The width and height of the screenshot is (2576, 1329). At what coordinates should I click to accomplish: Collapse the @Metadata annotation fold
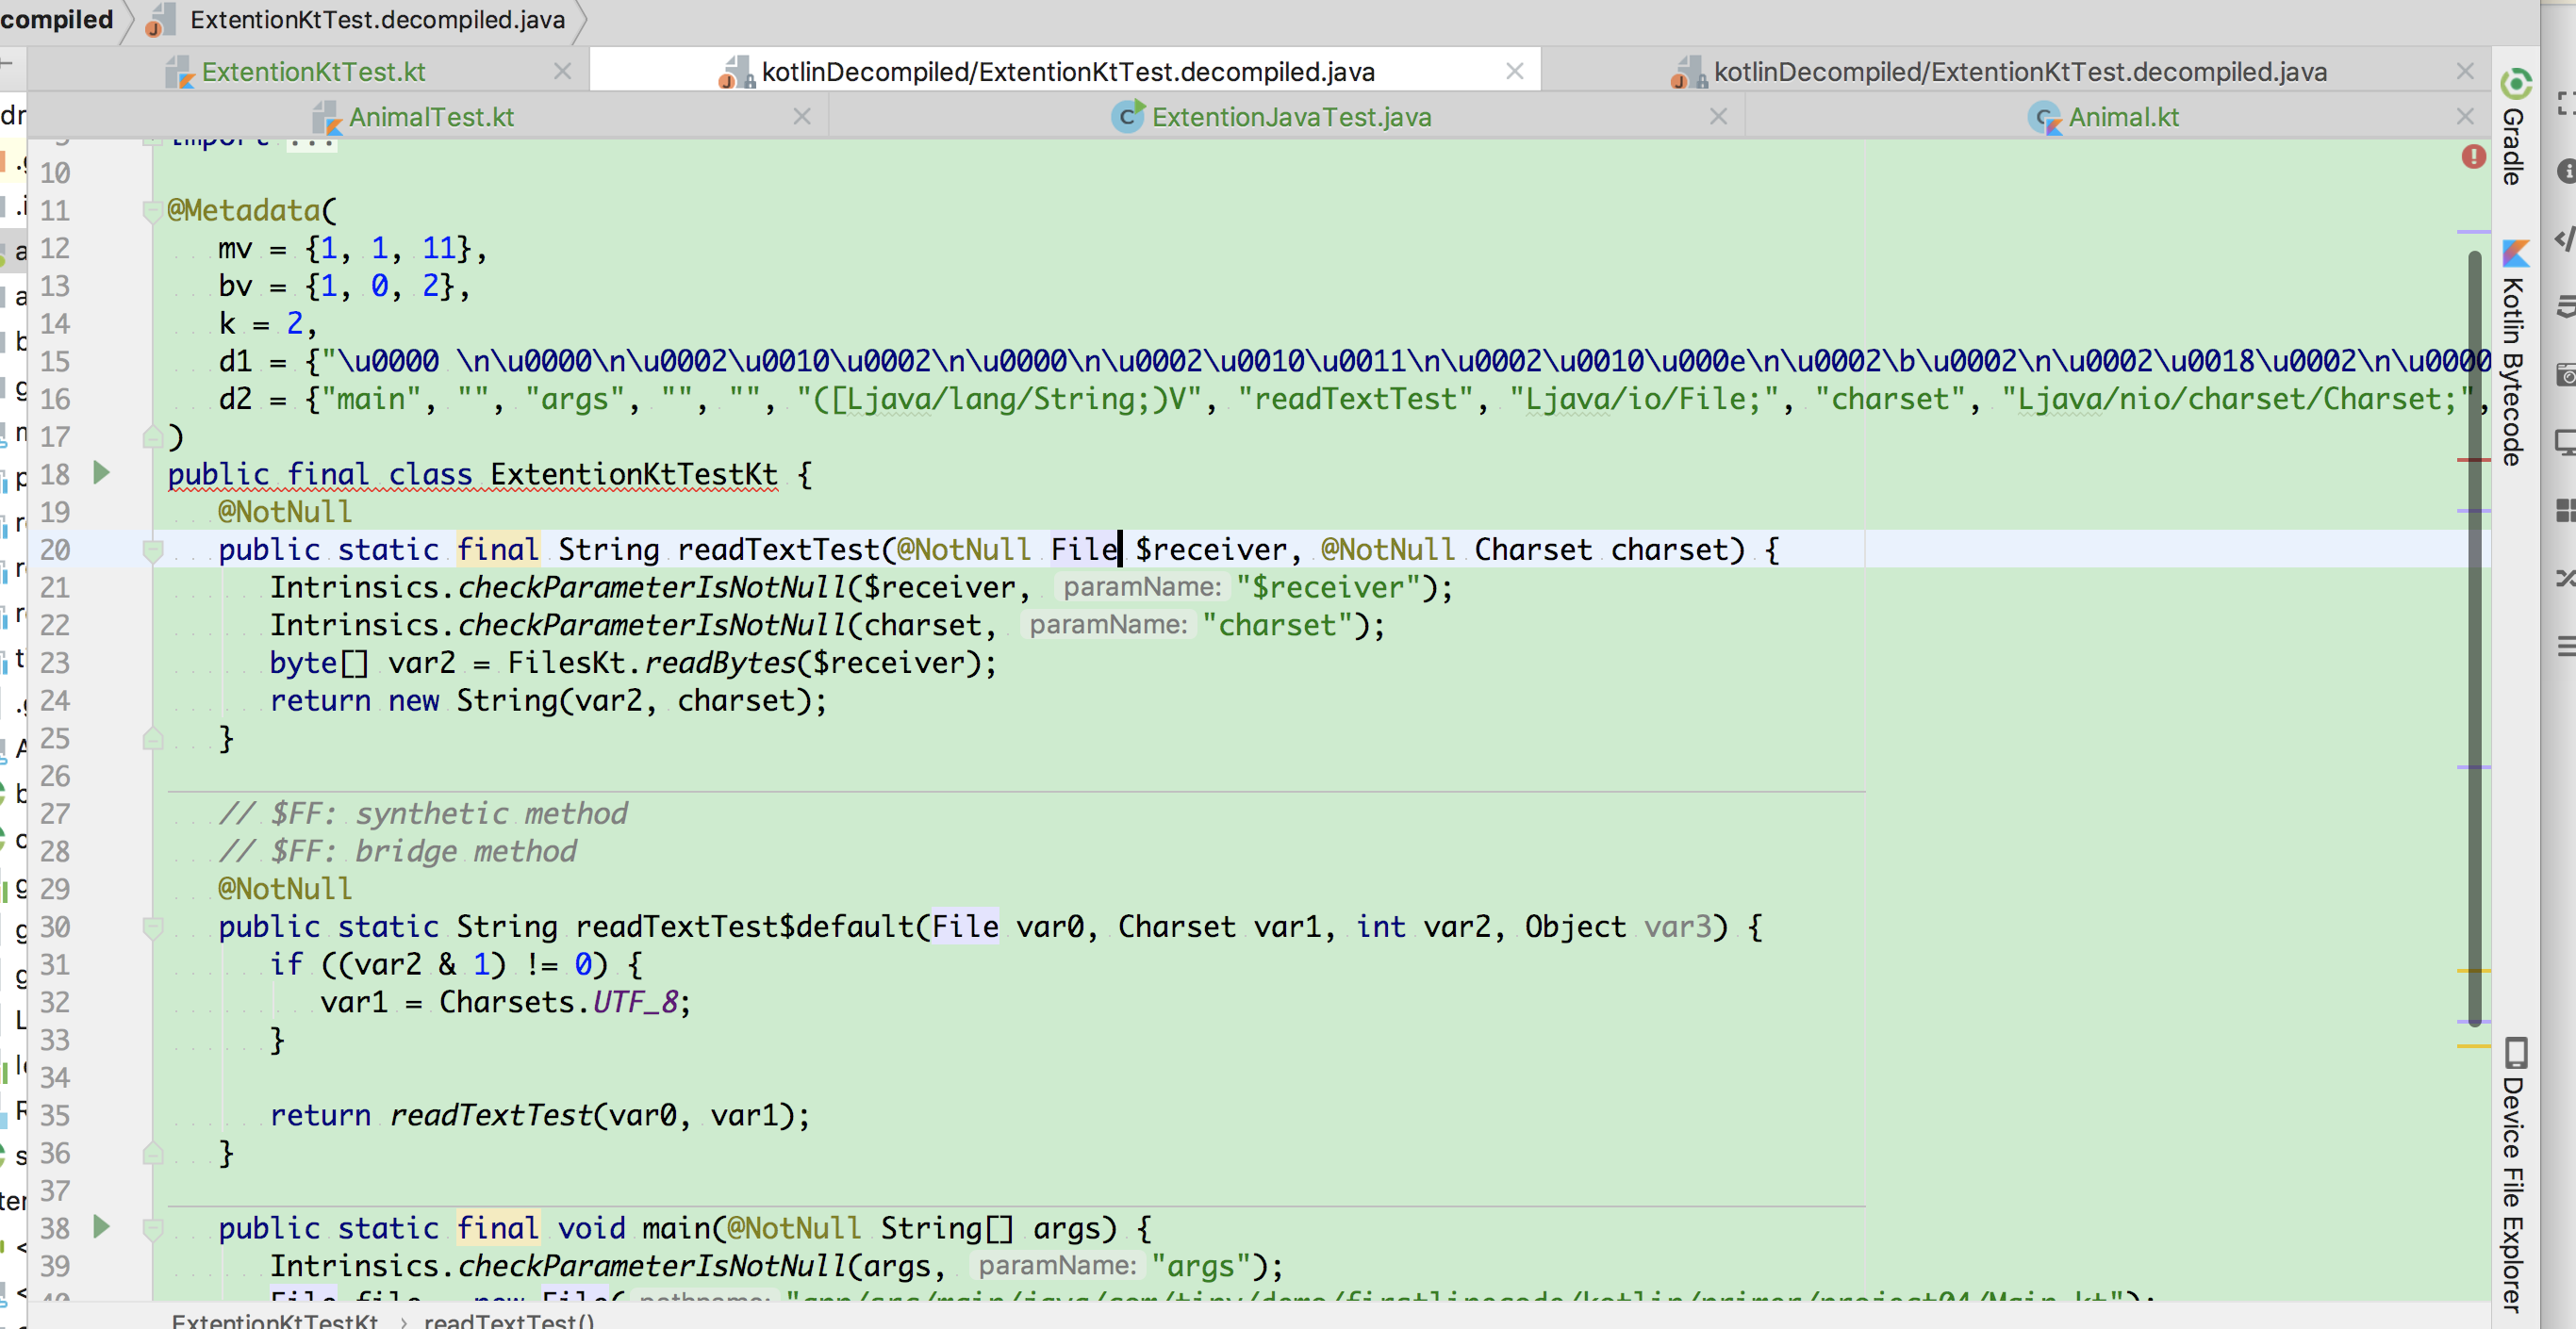pyautogui.click(x=152, y=211)
